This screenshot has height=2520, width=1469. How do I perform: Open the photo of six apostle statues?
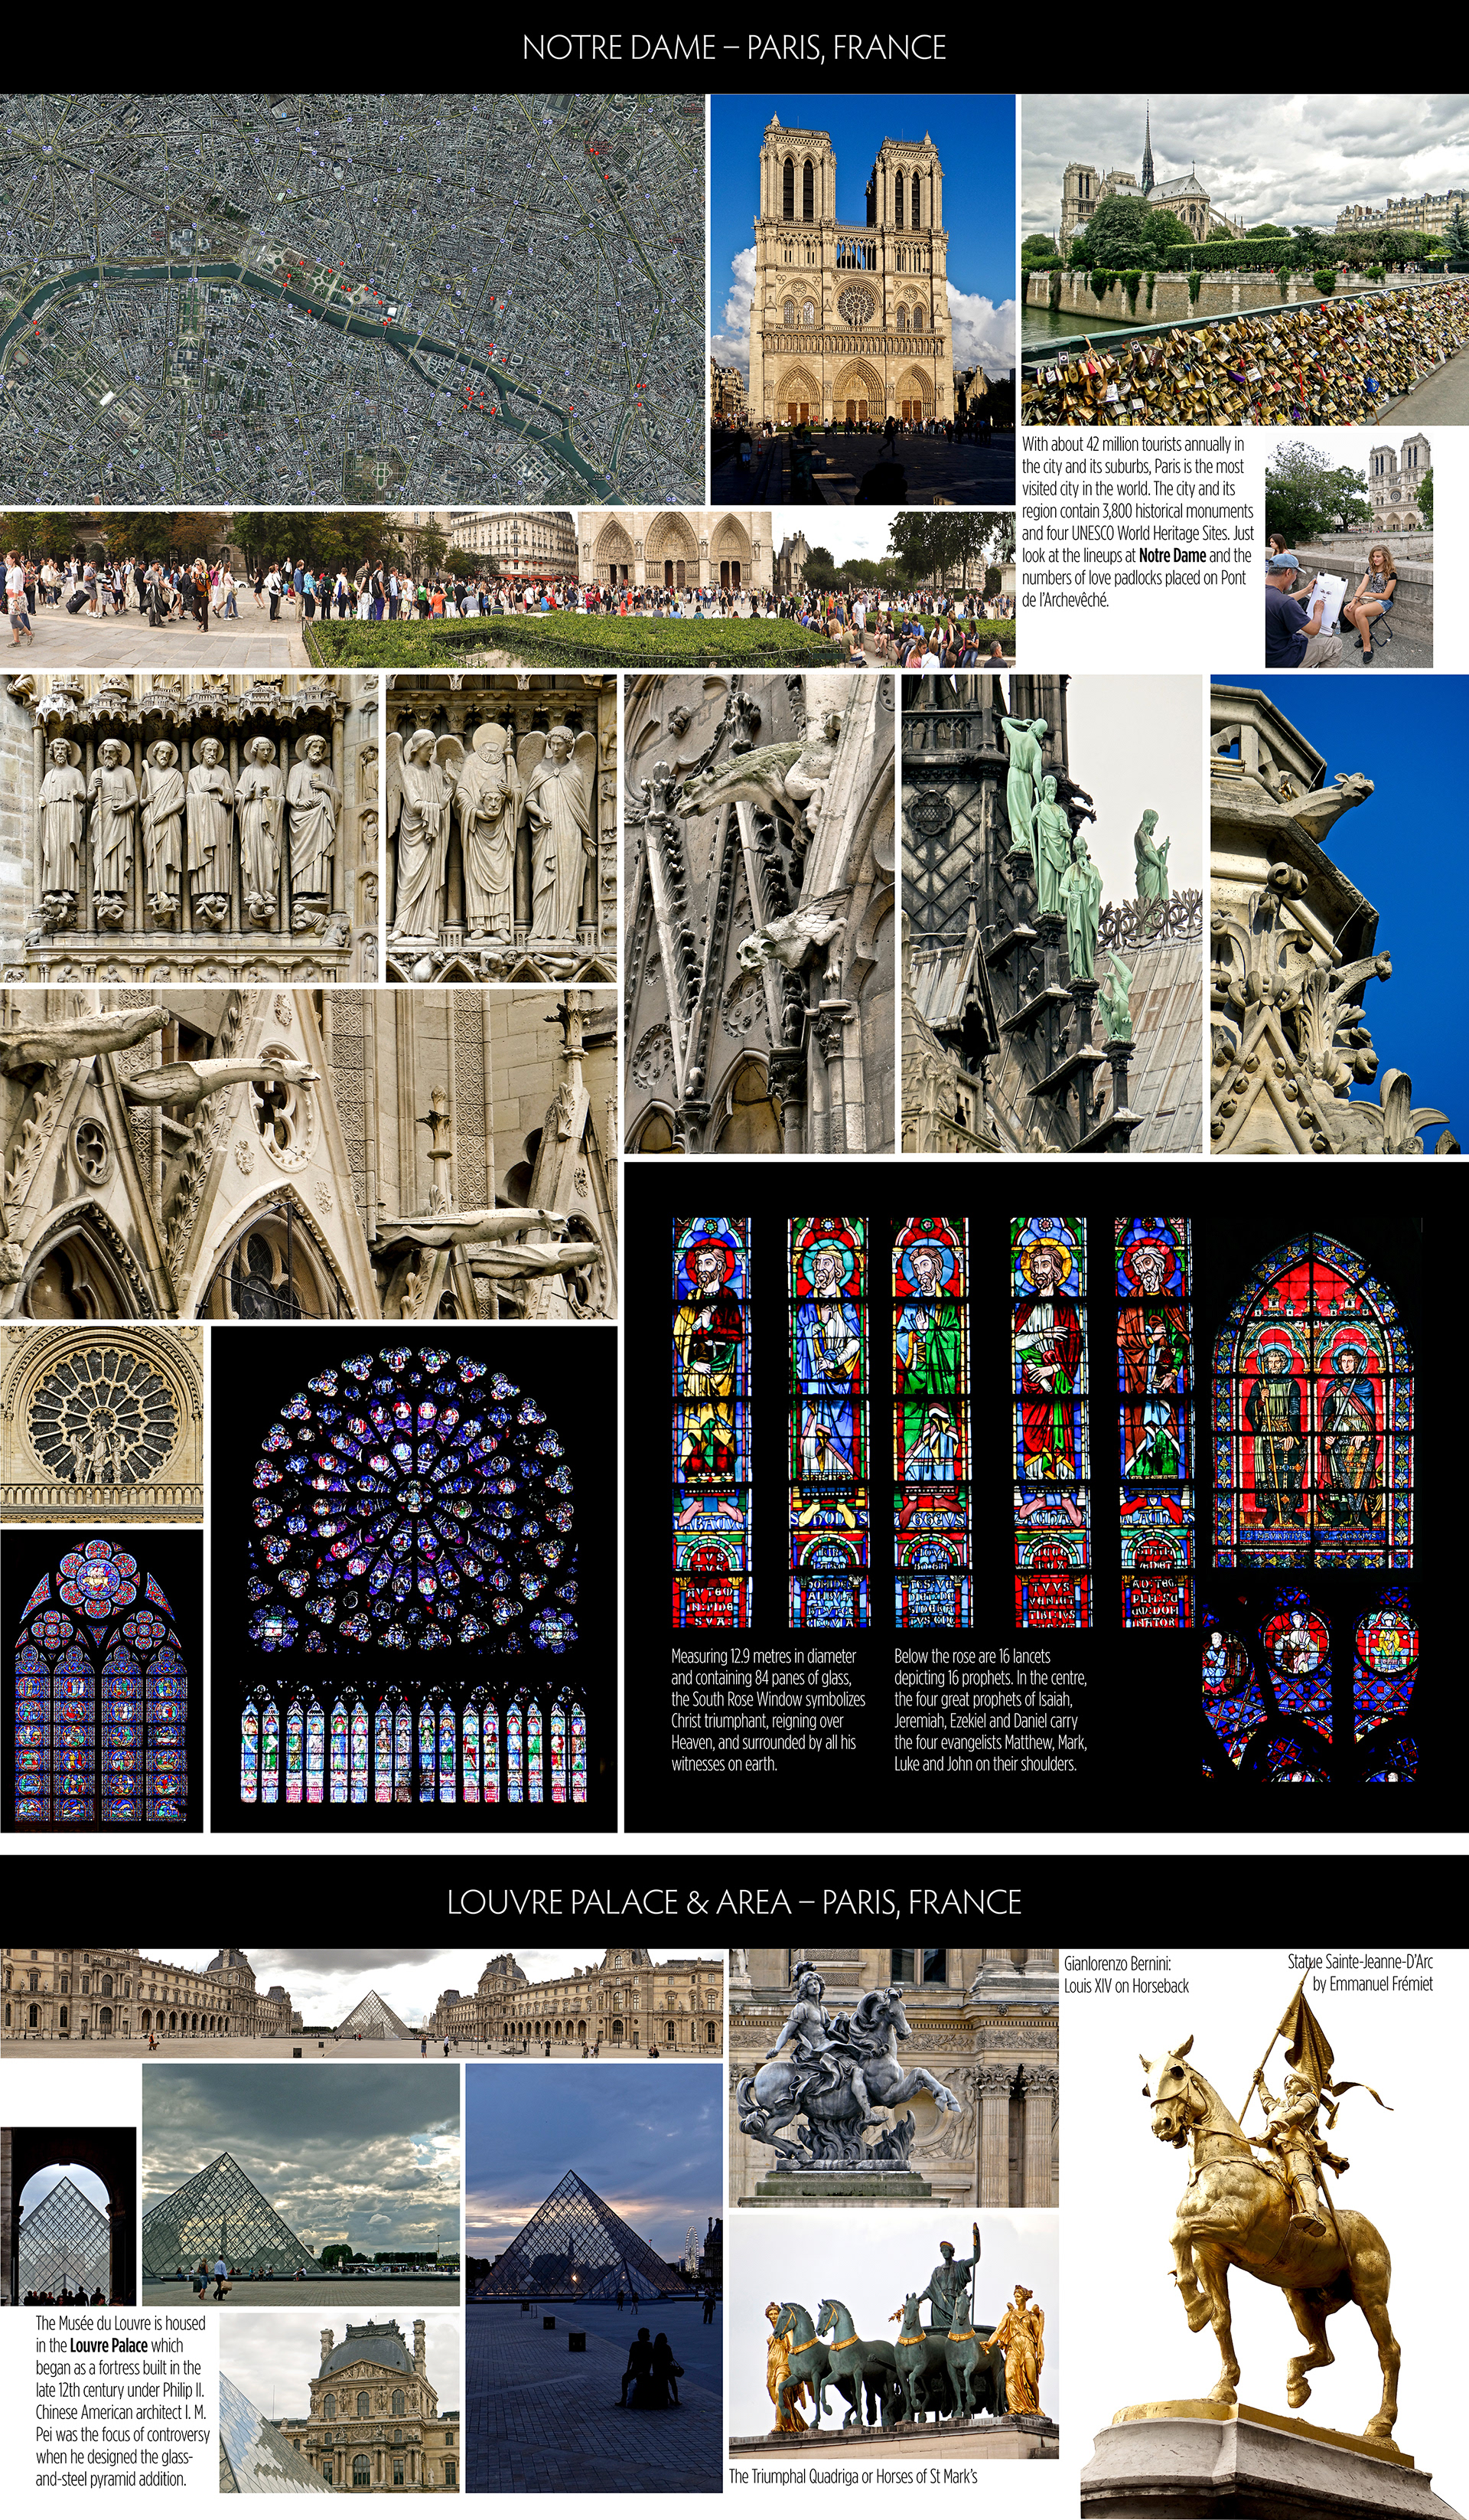coord(189,828)
